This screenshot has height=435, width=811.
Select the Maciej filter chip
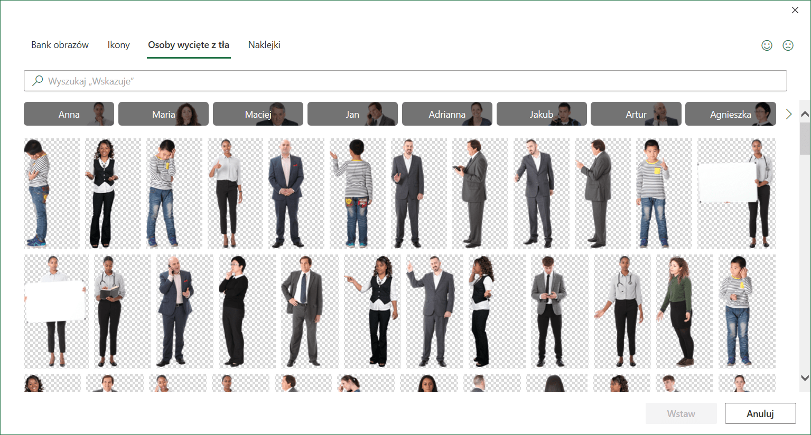[x=258, y=114]
